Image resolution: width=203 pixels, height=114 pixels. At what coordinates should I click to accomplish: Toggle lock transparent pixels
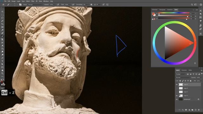pyautogui.click(x=180, y=81)
